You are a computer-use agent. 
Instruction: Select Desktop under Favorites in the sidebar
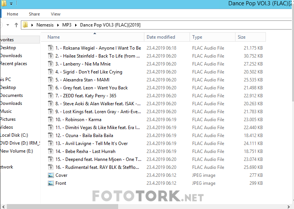click(x=8, y=48)
